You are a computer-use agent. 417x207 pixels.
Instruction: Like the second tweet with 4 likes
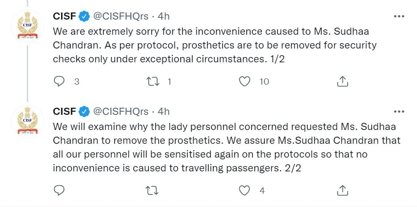pos(244,191)
